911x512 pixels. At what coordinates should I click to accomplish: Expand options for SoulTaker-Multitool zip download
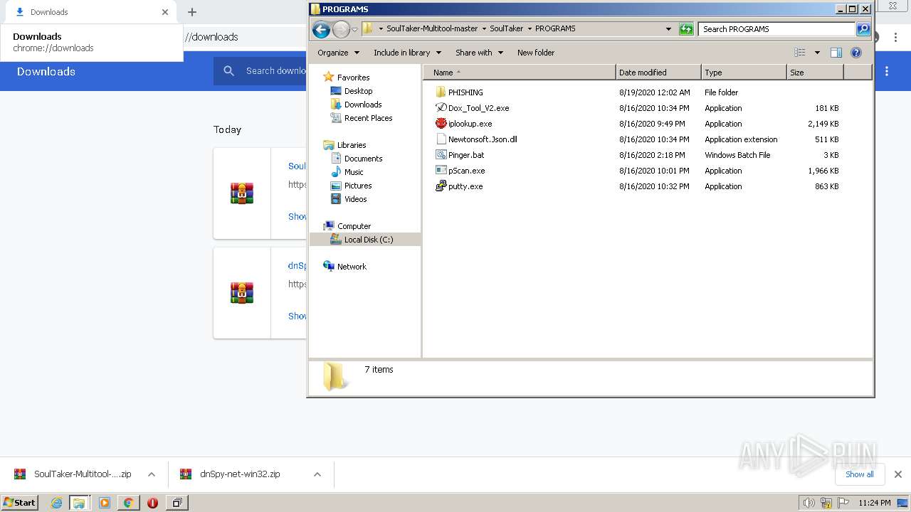[152, 474]
